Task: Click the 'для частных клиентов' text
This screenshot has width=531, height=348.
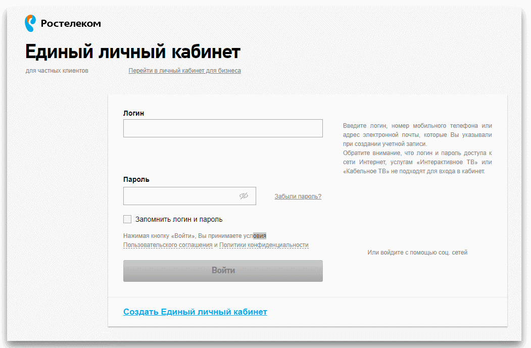Action: pyautogui.click(x=57, y=70)
